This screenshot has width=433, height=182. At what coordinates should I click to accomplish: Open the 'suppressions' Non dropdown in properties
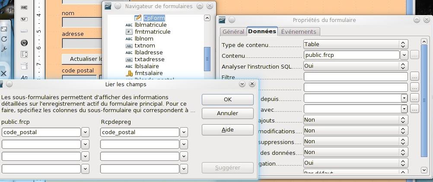356,141
